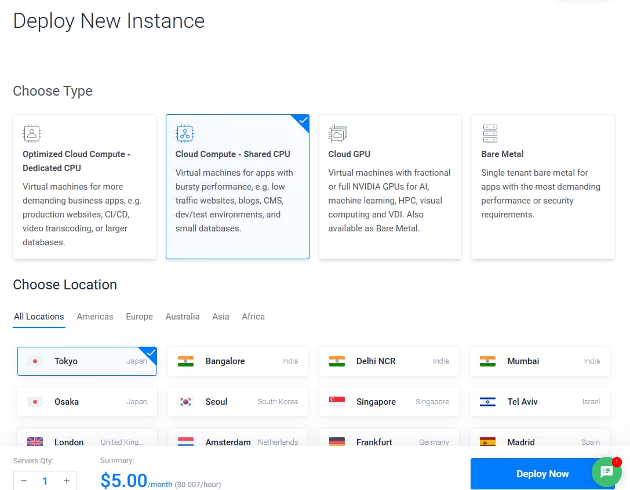Pick the Mumbai, India location card
The height and width of the screenshot is (490, 630).
[x=539, y=361]
